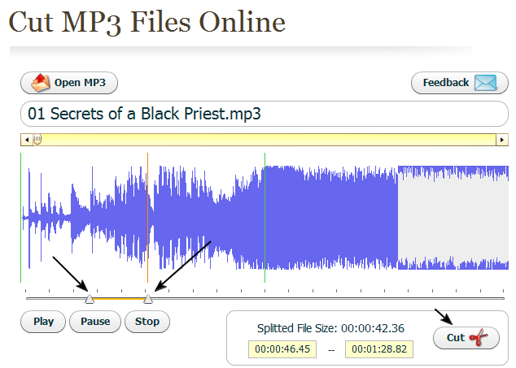Viewport: 516px width, 368px height.
Task: Open the Feedback form
Action: point(459,83)
